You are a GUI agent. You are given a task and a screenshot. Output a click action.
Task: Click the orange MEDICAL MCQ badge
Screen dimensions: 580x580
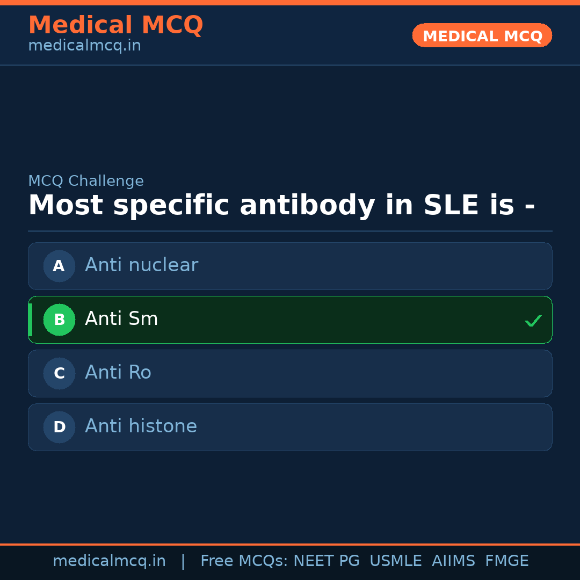point(482,35)
